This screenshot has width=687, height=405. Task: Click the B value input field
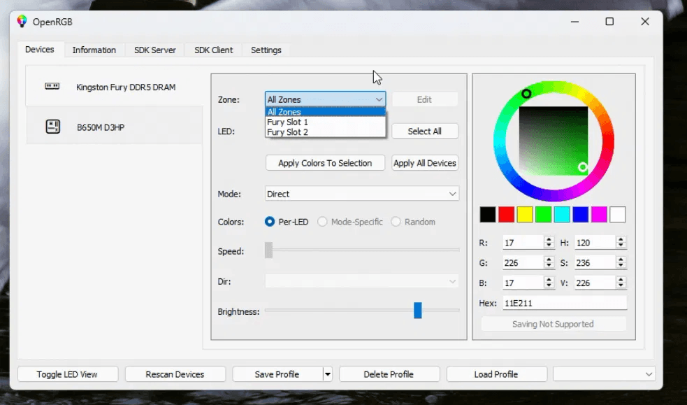pyautogui.click(x=523, y=283)
